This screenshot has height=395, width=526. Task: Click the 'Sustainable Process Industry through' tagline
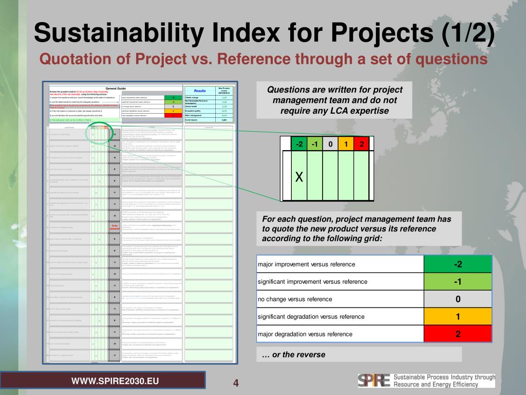[x=444, y=377]
